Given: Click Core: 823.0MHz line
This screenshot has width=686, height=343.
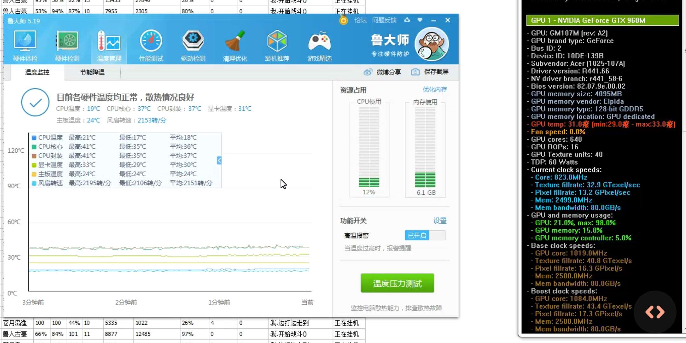Looking at the screenshot, I should pos(559,177).
